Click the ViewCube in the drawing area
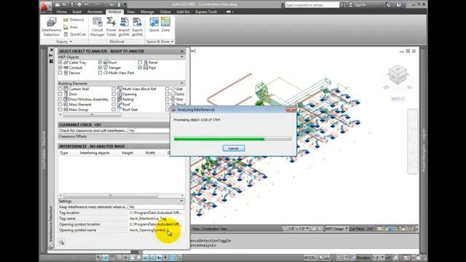This screenshot has width=466, height=262. click(398, 74)
